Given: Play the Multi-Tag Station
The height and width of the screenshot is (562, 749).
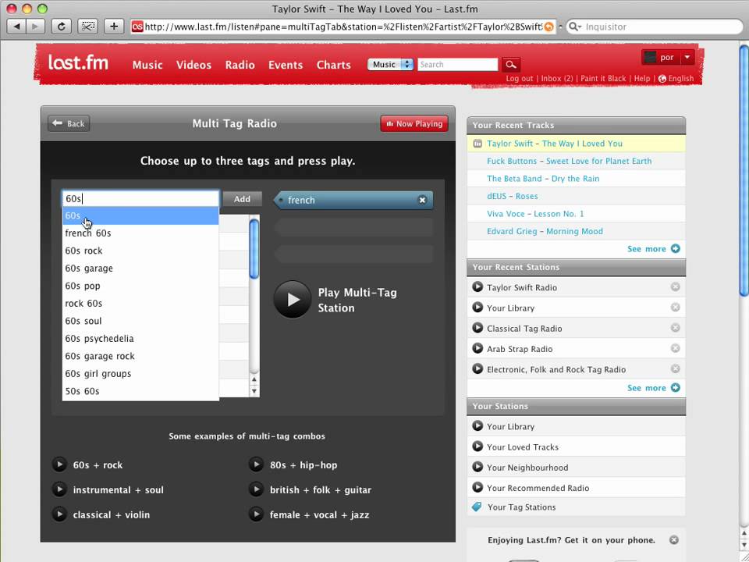Looking at the screenshot, I should [293, 300].
